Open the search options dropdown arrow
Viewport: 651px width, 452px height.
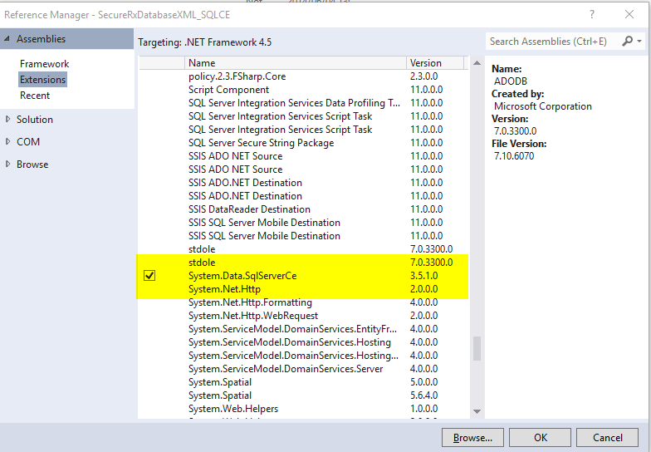pyautogui.click(x=639, y=42)
